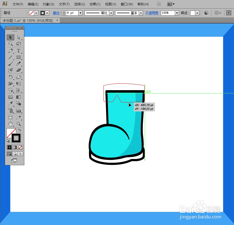The height and width of the screenshot is (225, 234).
Task: Open the 文件(F) menu
Action: click(x=18, y=4)
